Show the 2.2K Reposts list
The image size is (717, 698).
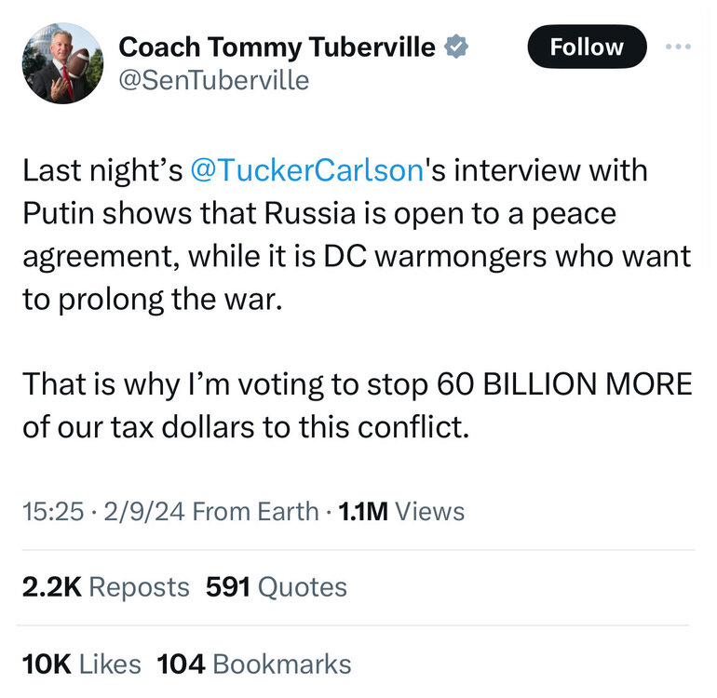click(x=105, y=586)
